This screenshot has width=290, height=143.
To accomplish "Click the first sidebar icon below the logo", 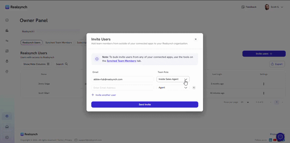I will (x=7, y=20).
